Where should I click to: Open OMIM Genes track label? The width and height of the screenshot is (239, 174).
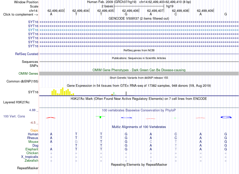[28, 74]
